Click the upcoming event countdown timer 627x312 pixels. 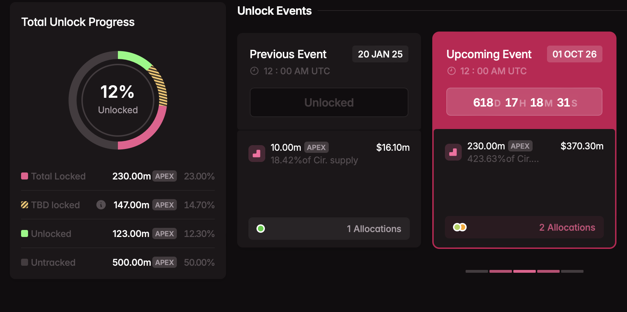[x=524, y=102]
